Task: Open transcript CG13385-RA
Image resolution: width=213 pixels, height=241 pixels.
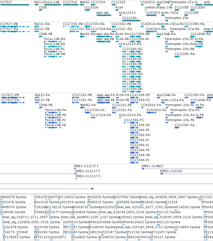Action: (185, 54)
